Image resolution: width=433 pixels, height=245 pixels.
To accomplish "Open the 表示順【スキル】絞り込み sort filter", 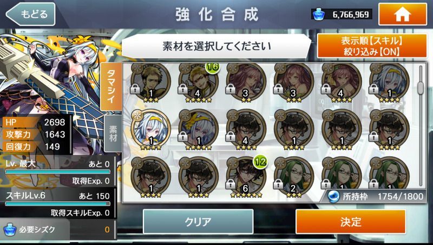I will click(x=372, y=46).
